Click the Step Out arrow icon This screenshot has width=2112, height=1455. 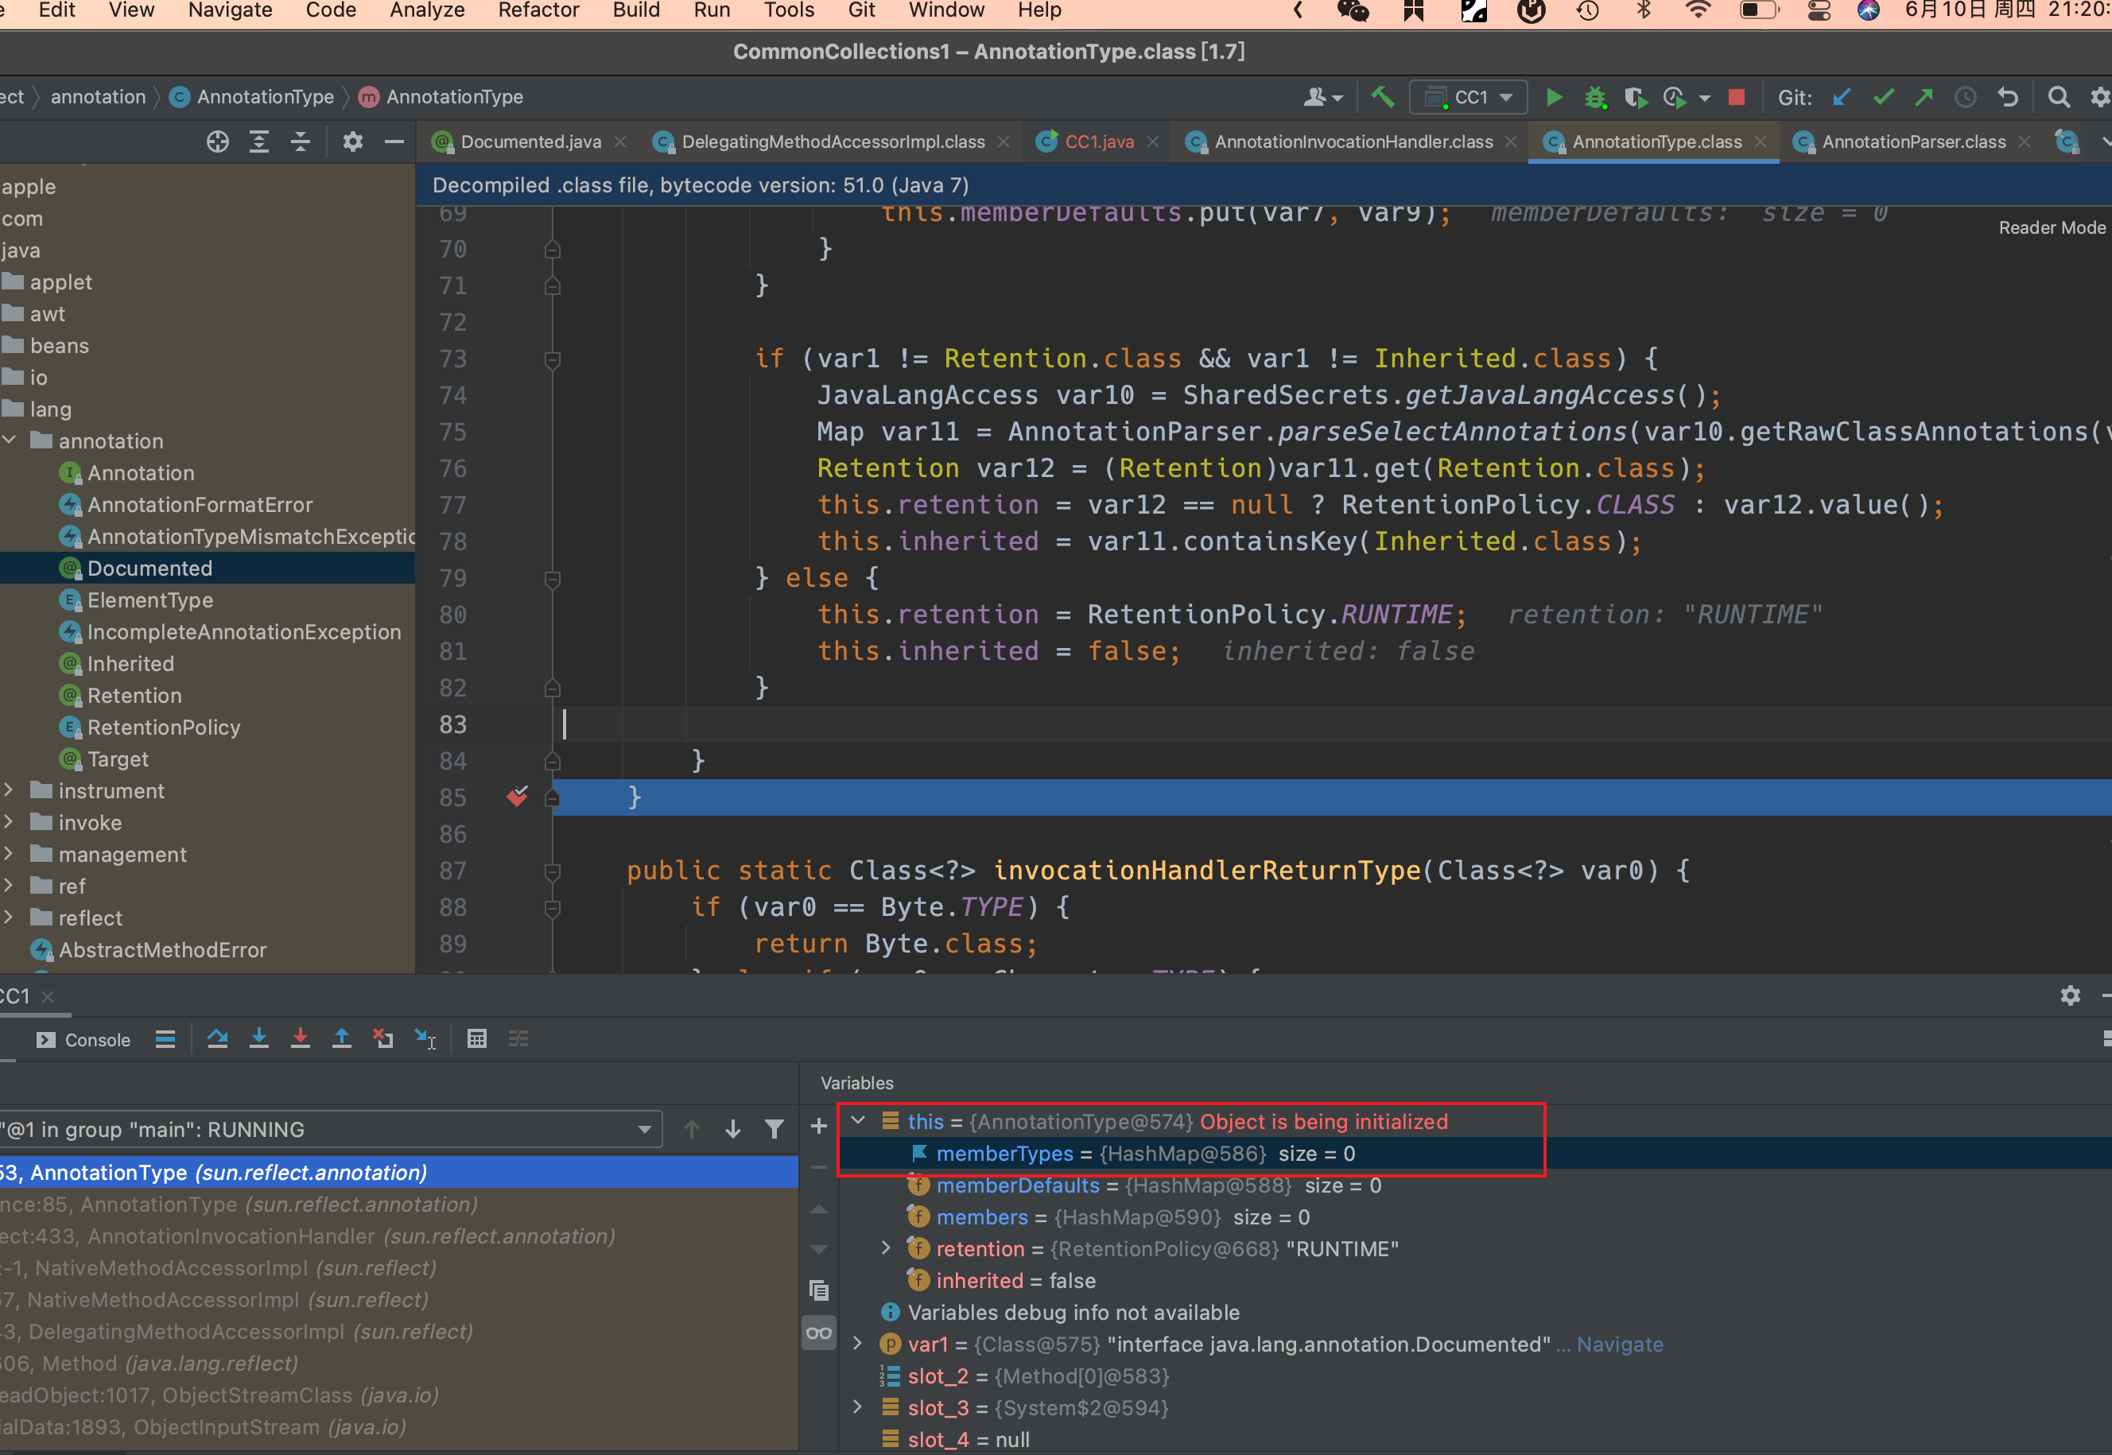[342, 1039]
